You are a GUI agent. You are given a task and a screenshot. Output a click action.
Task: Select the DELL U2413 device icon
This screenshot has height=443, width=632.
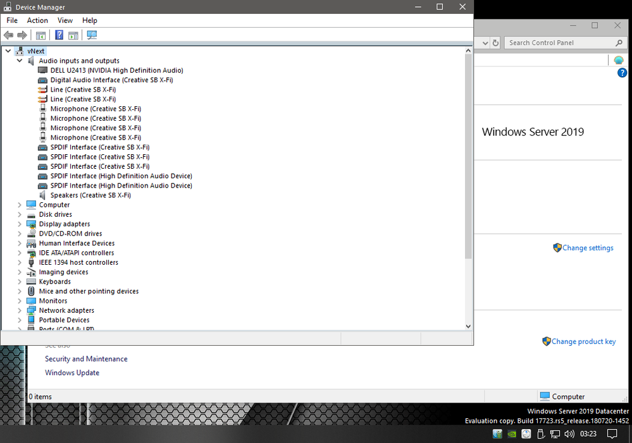point(43,70)
